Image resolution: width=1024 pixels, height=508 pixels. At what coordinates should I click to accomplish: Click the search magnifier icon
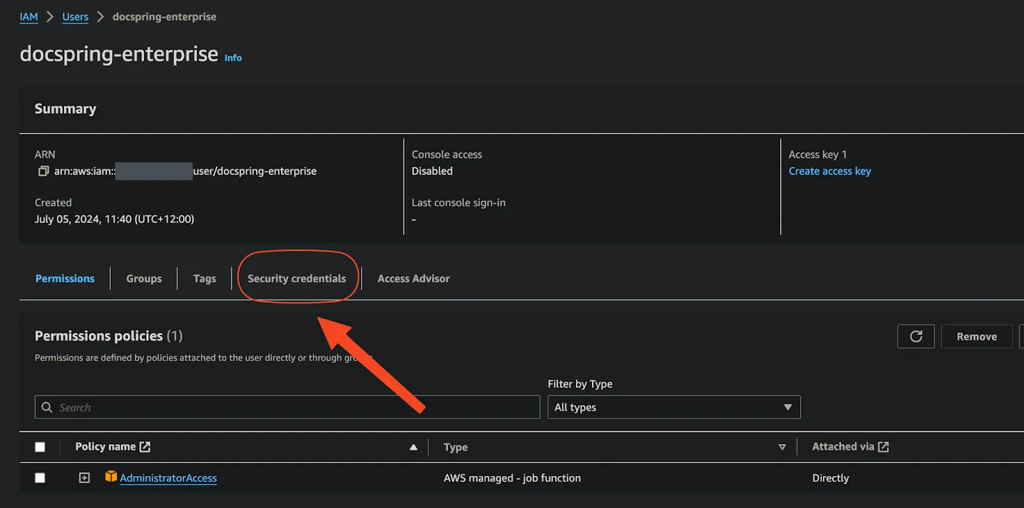coord(47,407)
